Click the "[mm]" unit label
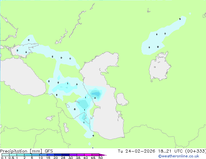The height and width of the screenshot is (159, 206). click(36, 151)
